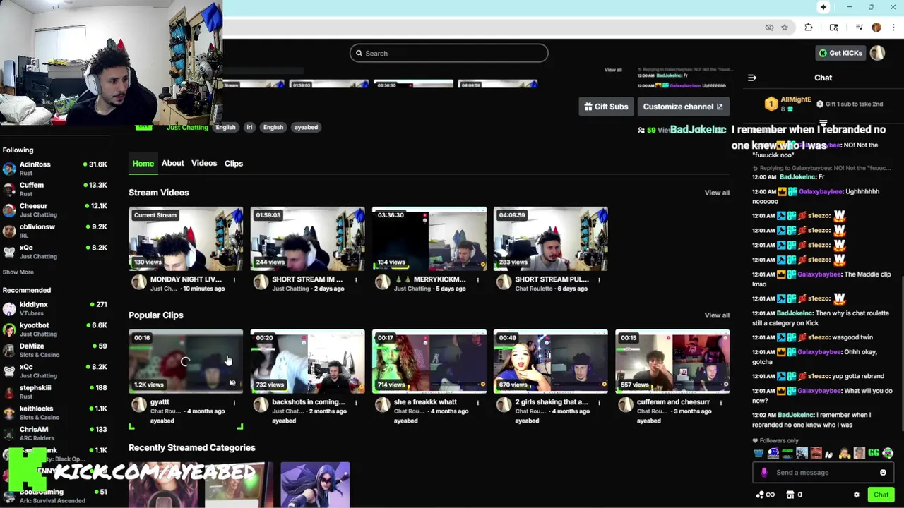The height and width of the screenshot is (508, 904).
Task: Open the 03:36:30 stream video thumbnail
Action: (x=429, y=238)
